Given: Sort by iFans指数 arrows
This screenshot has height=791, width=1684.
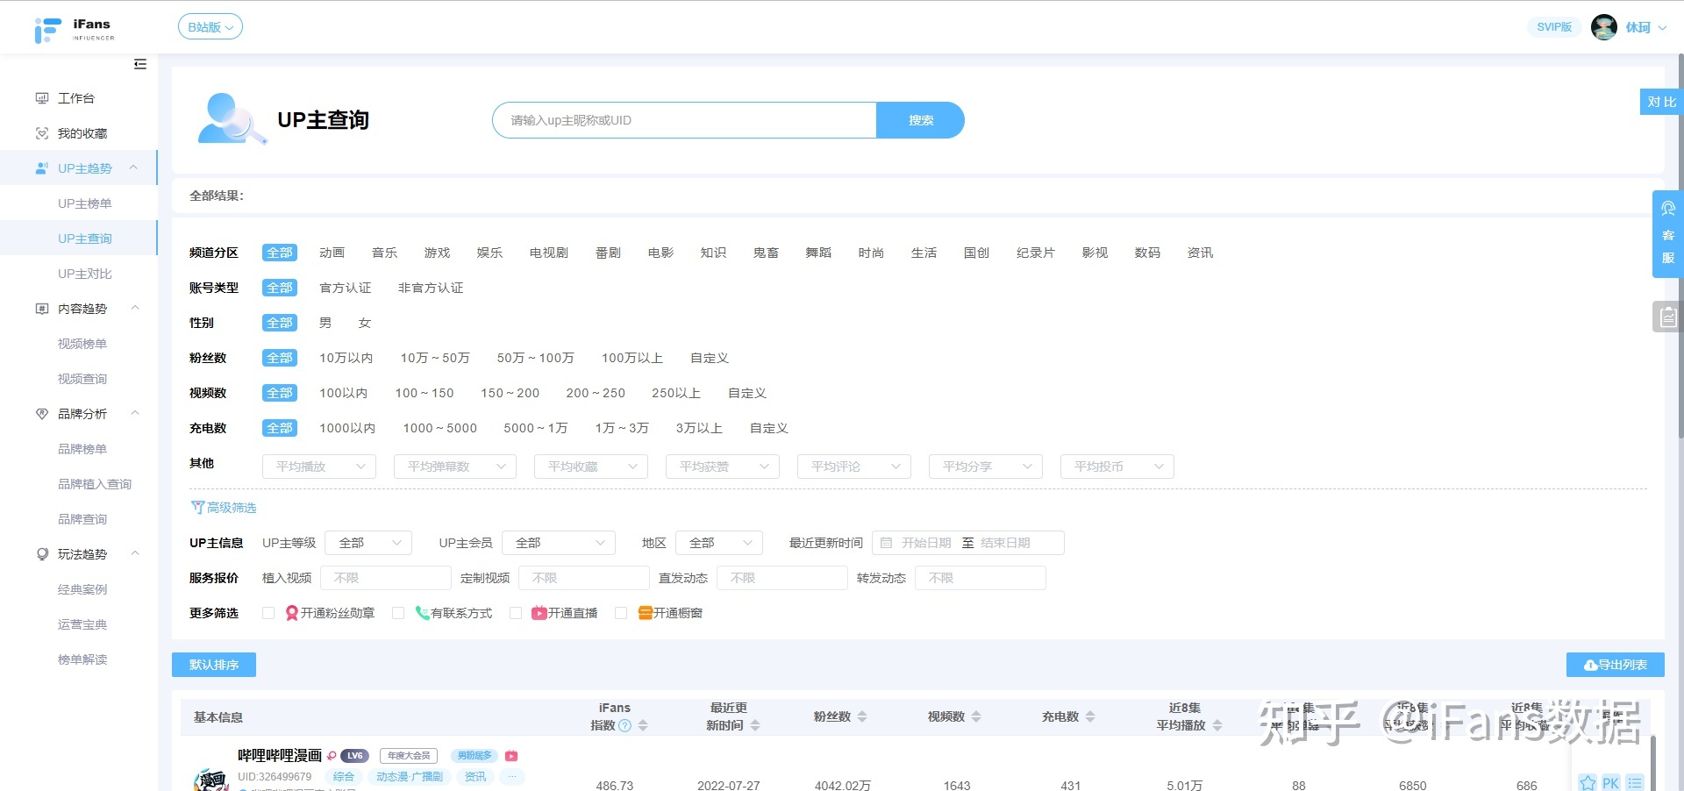Looking at the screenshot, I should coord(643,725).
